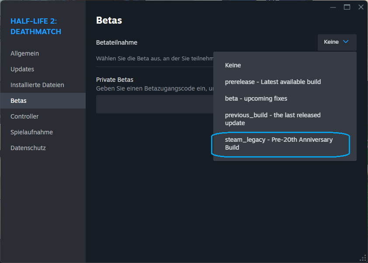
Task: Switch to the Betas section
Action: (18, 100)
